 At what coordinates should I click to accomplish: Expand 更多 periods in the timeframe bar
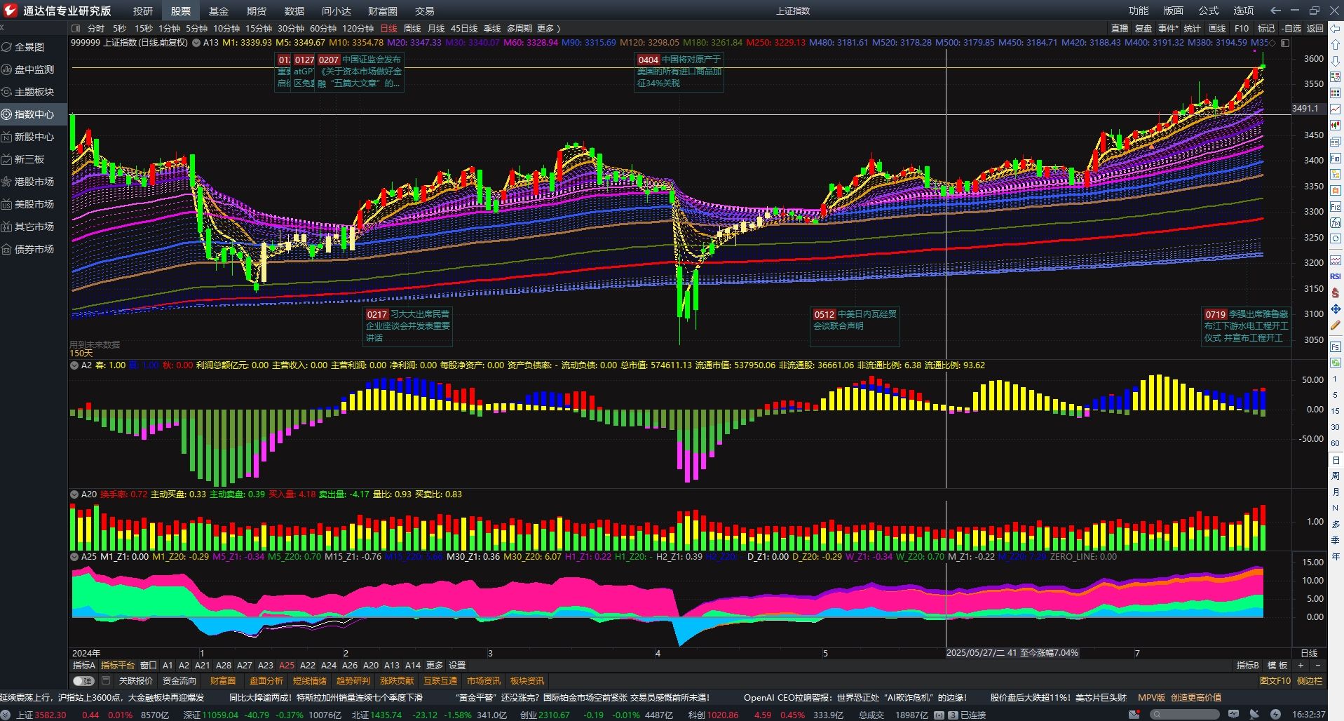tap(549, 28)
